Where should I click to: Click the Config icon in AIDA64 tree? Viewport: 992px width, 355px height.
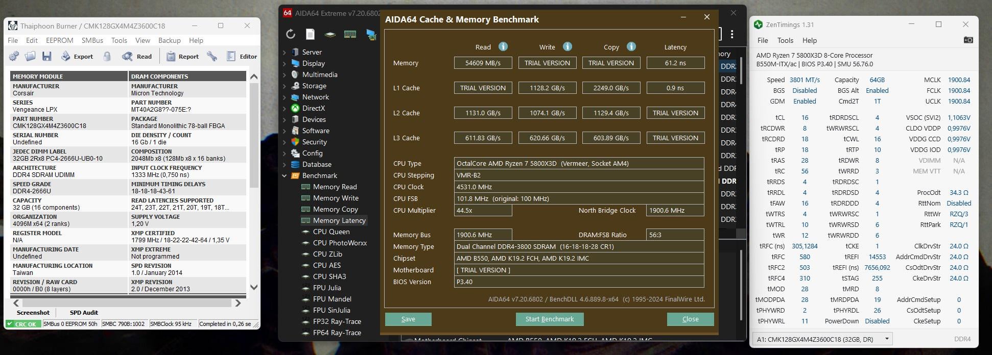point(295,153)
